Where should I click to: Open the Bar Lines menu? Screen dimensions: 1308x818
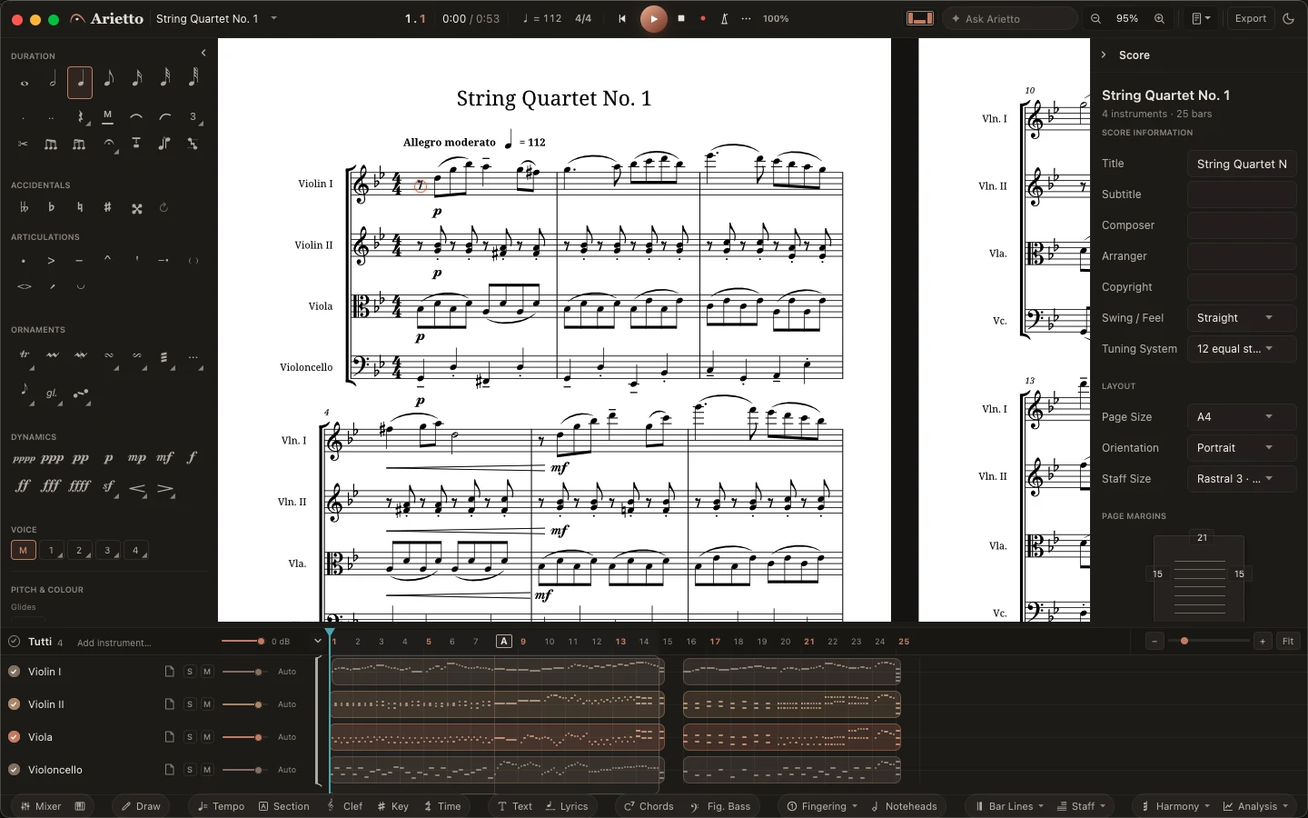click(x=1009, y=806)
